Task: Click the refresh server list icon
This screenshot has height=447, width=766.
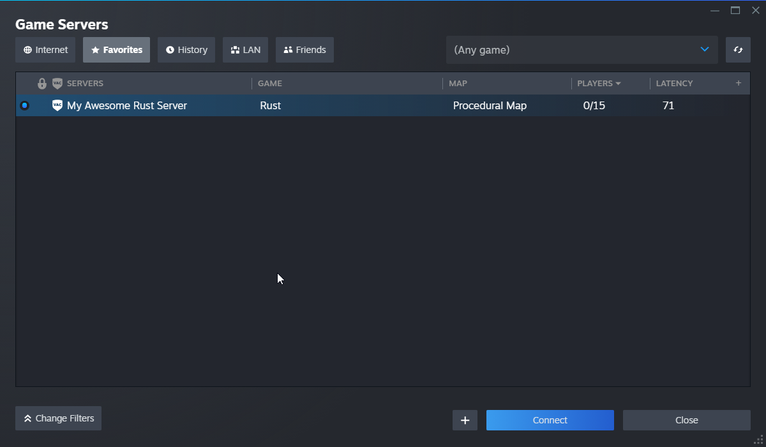Action: point(738,49)
